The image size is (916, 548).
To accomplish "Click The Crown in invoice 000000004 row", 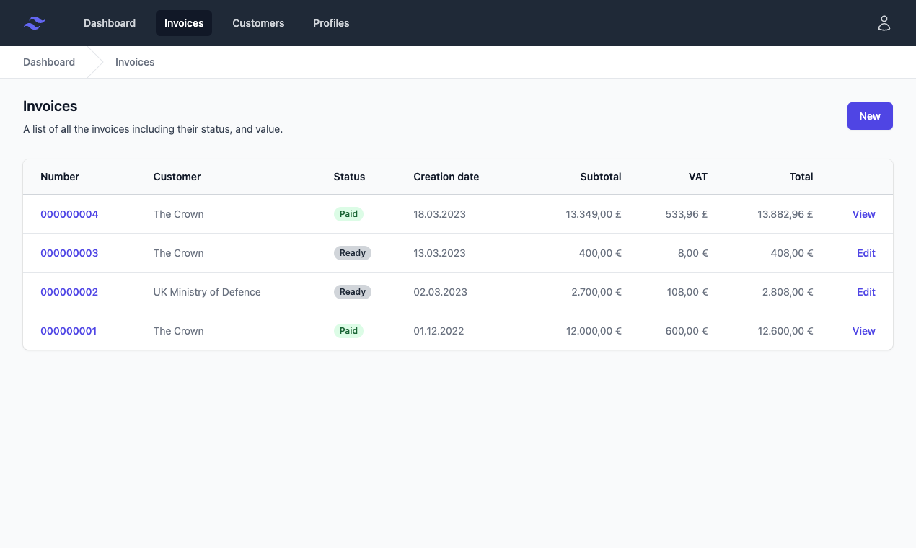I will coord(179,214).
